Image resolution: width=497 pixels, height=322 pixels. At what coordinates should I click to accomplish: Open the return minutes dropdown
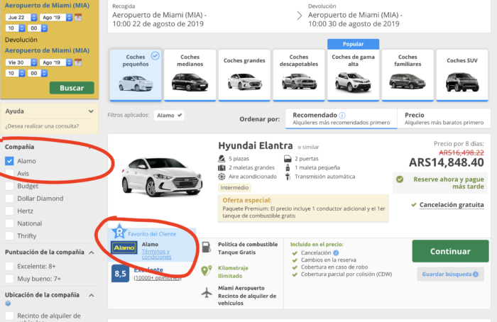(38, 73)
